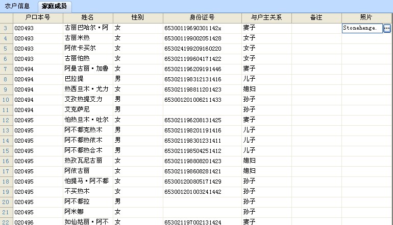Click the 与户主关系 column header

coord(266,17)
